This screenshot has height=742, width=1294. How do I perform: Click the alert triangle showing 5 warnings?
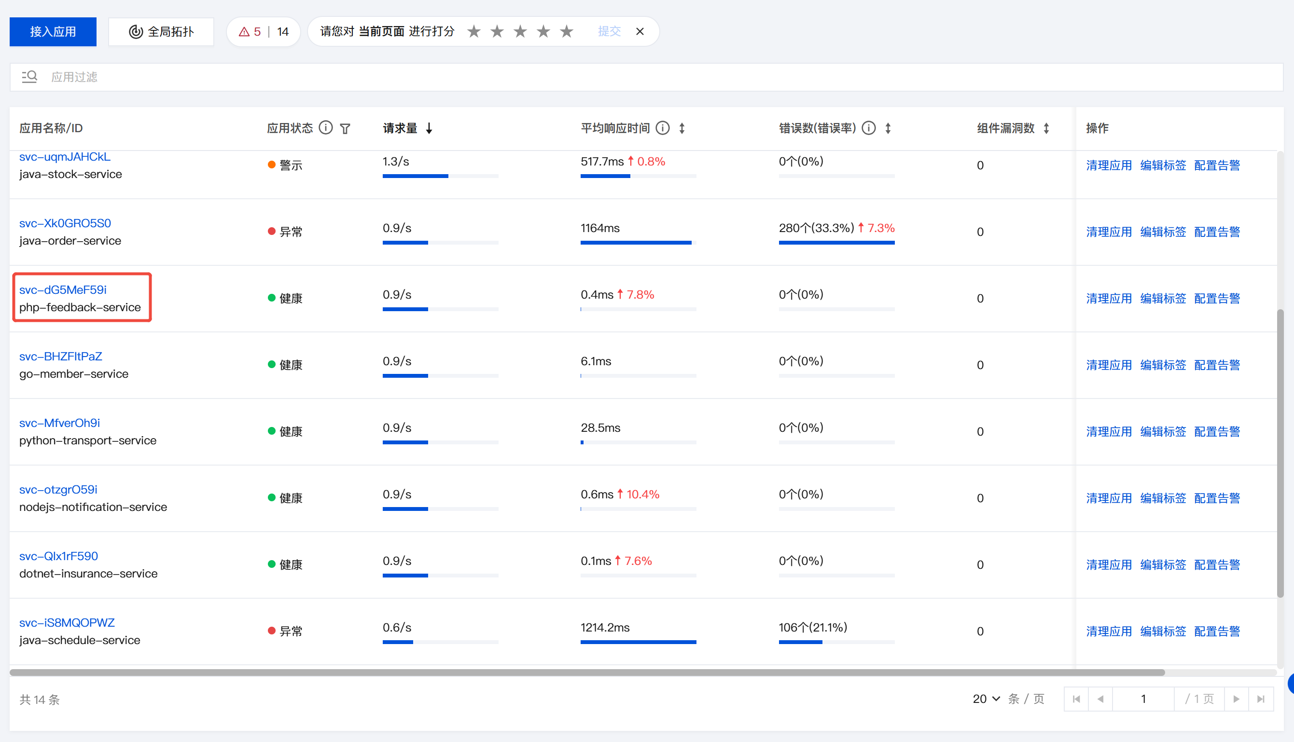click(244, 32)
